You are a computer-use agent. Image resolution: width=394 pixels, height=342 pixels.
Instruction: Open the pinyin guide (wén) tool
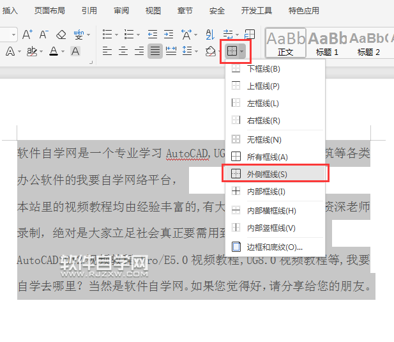(79, 35)
